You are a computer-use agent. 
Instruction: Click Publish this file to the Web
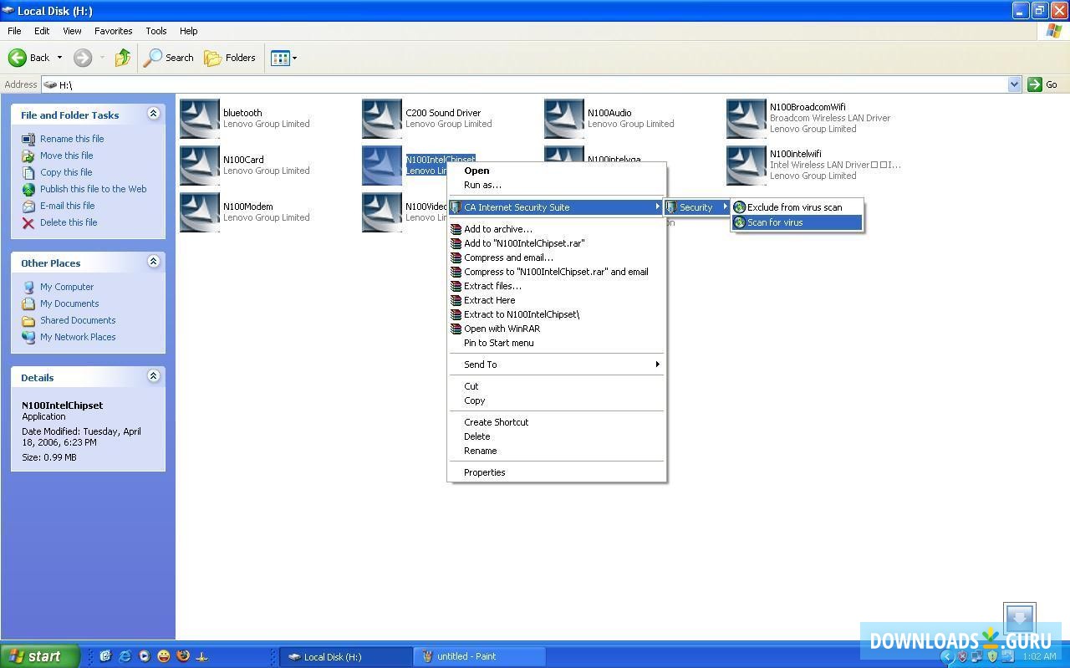click(94, 189)
